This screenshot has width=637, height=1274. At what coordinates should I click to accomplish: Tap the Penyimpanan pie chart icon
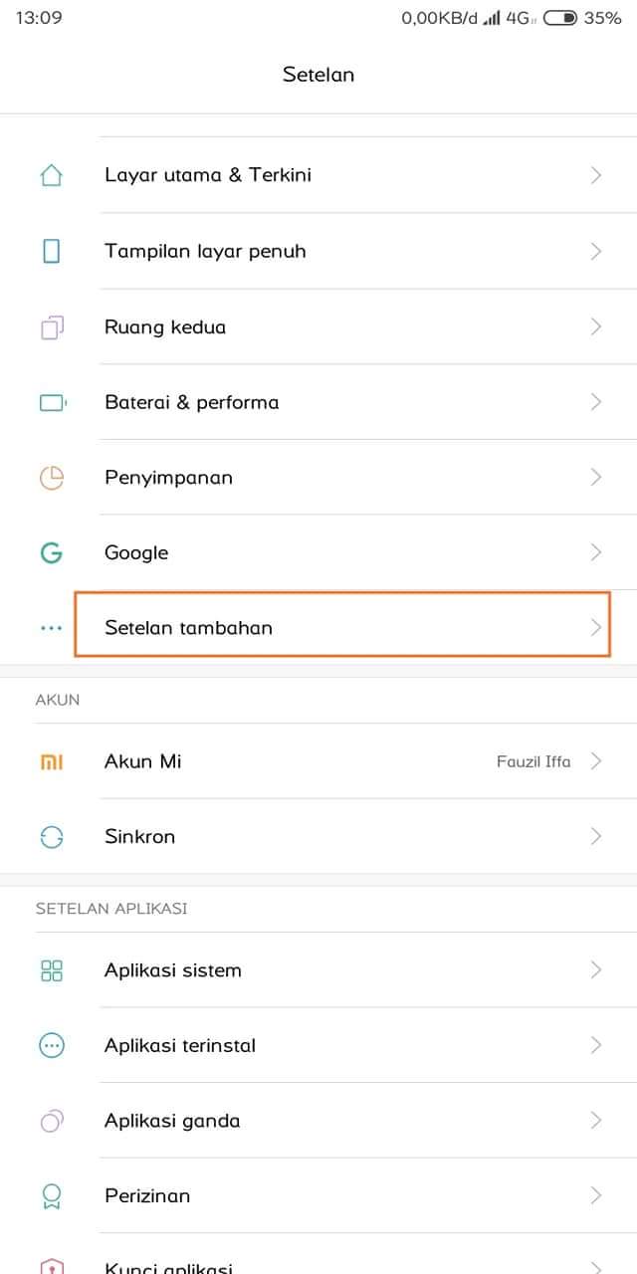[51, 478]
